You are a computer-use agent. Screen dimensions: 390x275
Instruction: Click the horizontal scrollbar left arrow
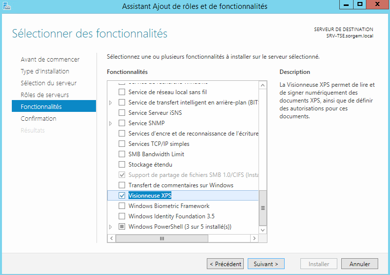coord(112,239)
